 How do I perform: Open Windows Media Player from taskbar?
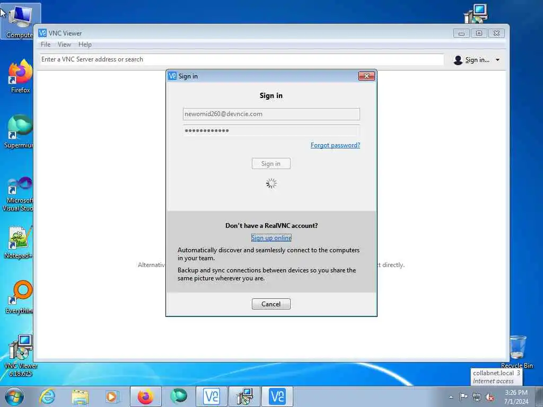tap(112, 396)
